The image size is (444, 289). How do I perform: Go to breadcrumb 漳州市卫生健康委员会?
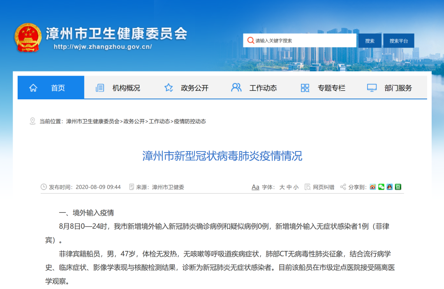point(92,122)
